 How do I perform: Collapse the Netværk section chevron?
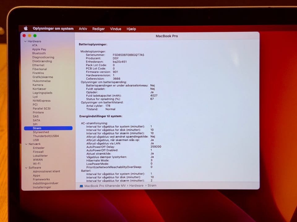[26, 144]
